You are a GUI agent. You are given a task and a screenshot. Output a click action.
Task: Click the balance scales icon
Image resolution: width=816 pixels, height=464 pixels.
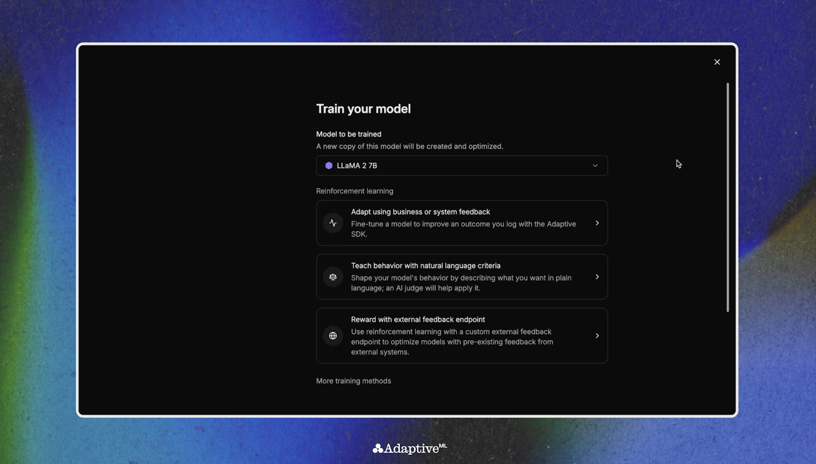click(333, 277)
